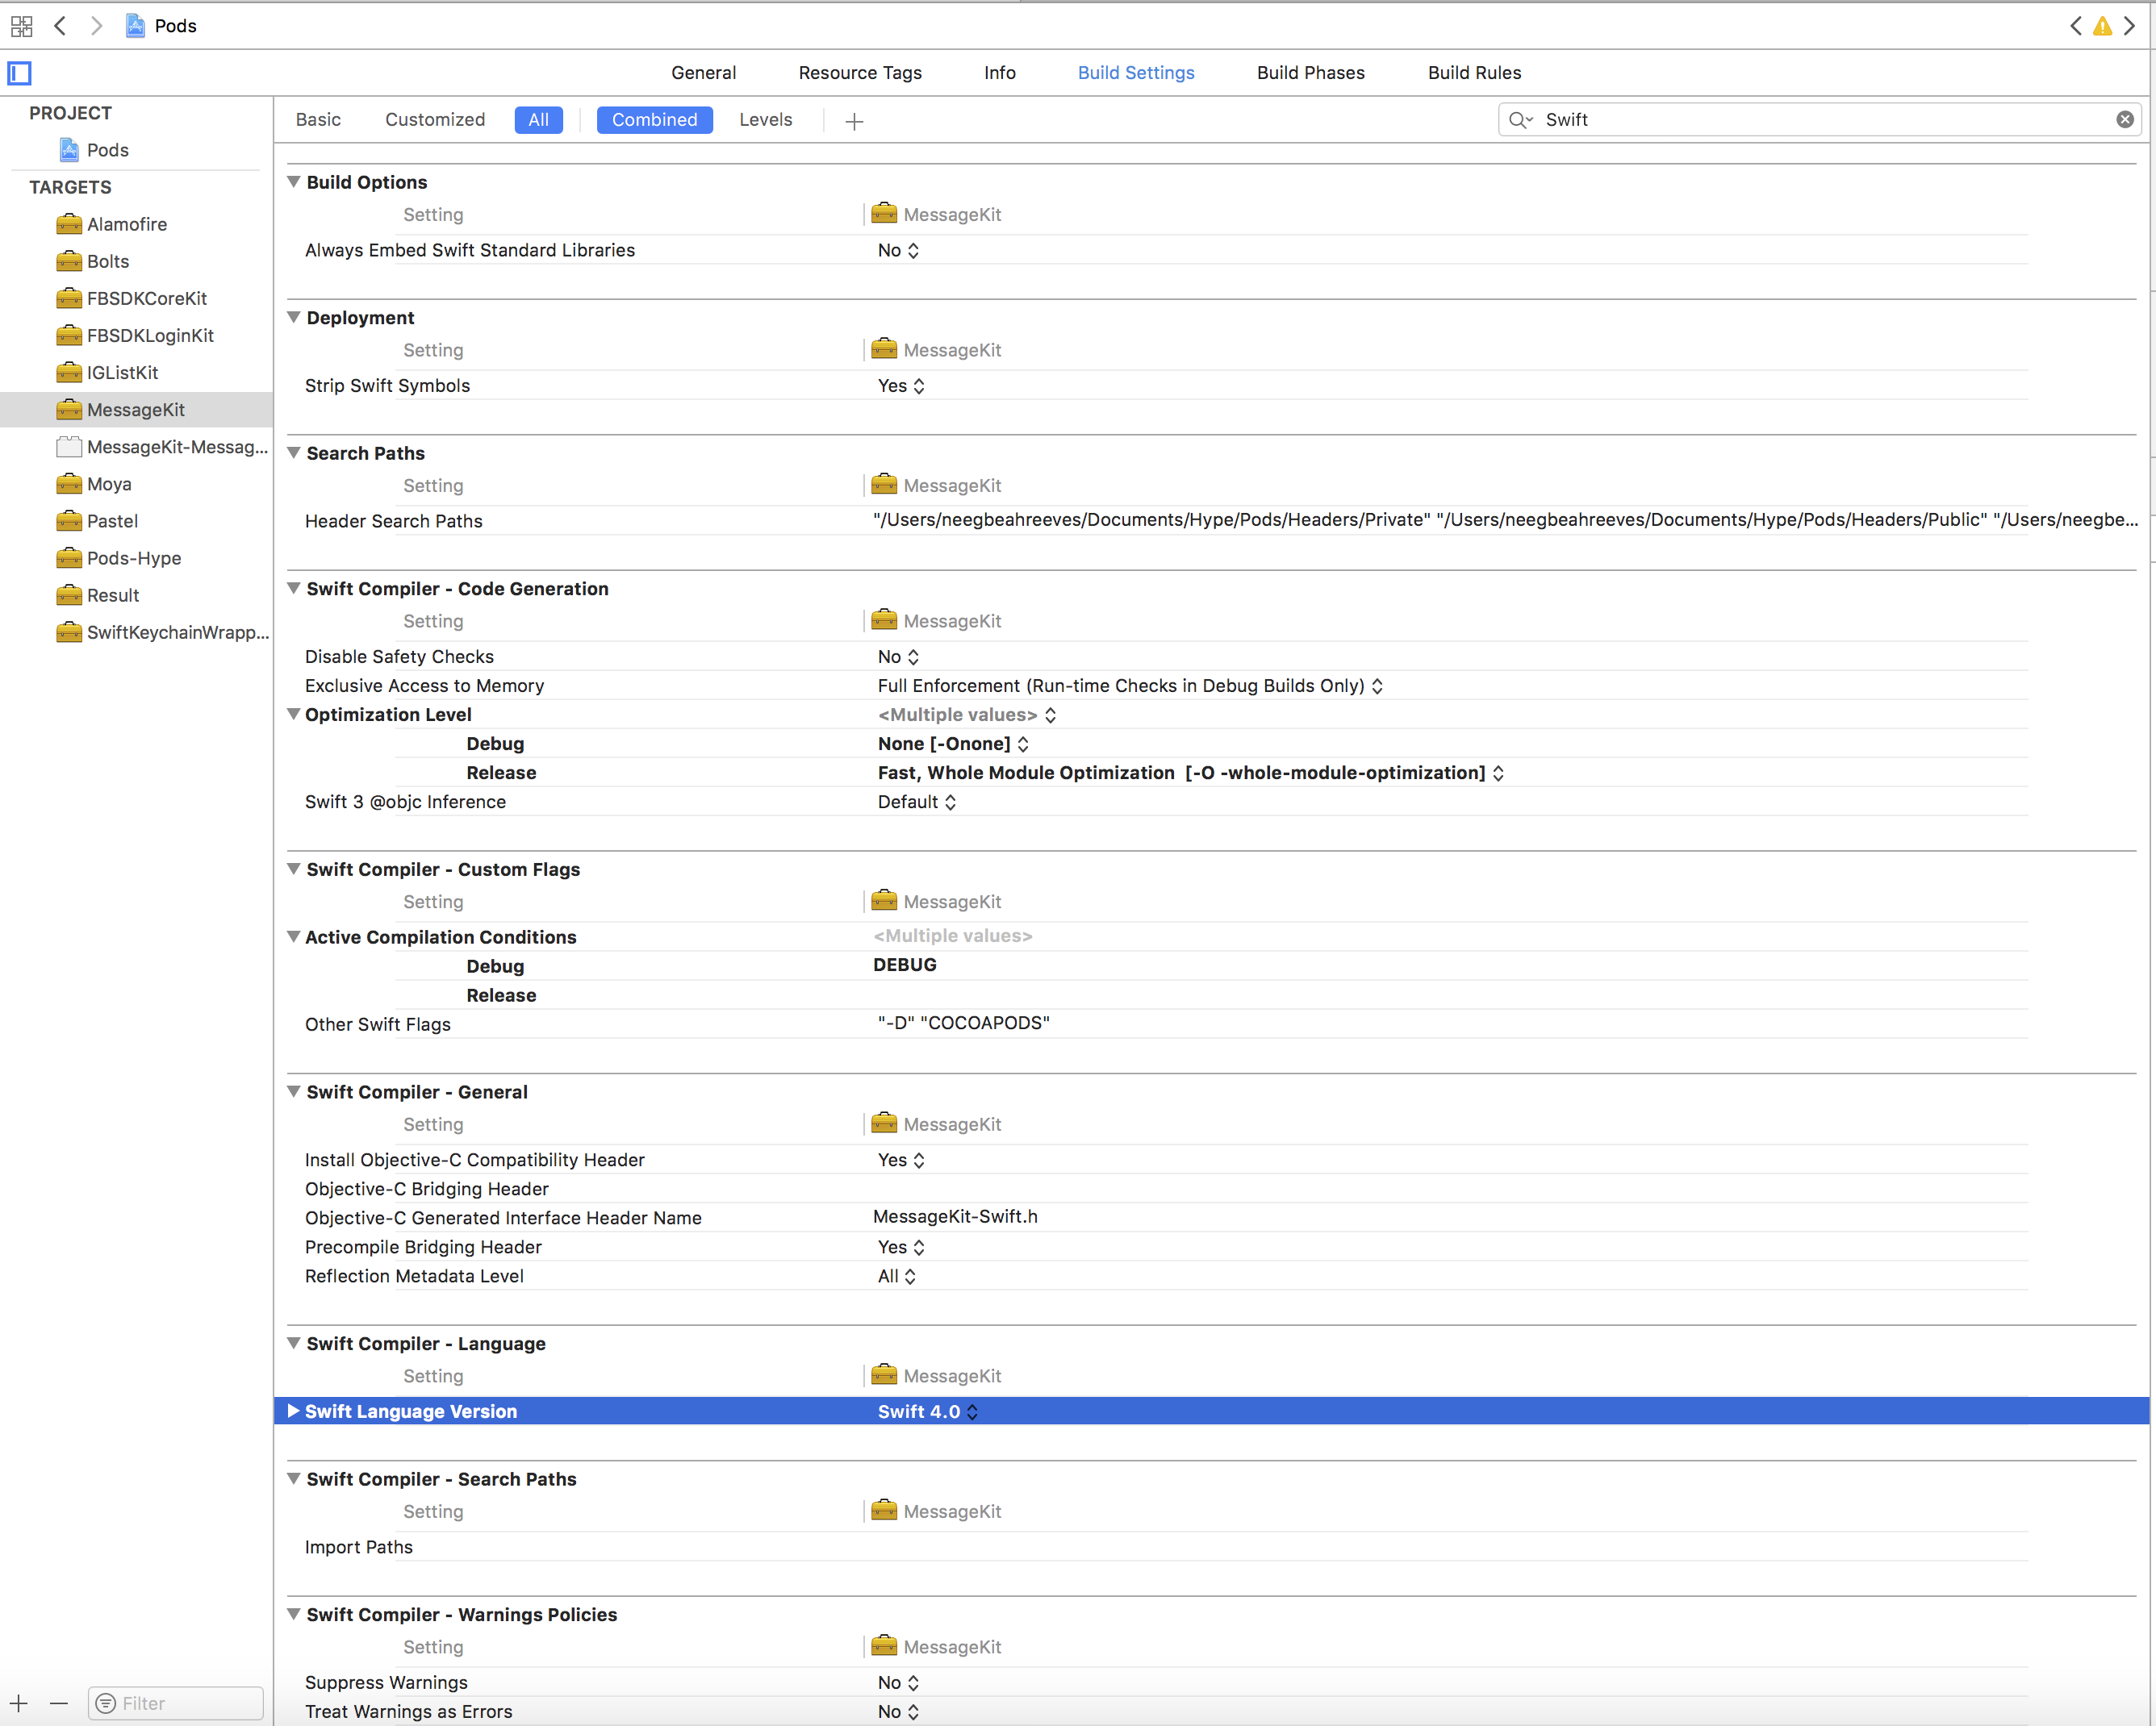Change Swift 3 @objc Inference value
The width and height of the screenshot is (2156, 1726).
(917, 802)
